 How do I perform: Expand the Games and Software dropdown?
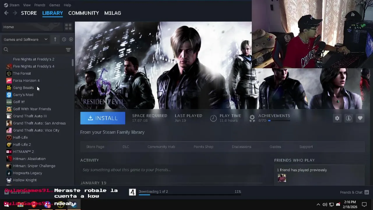tap(26, 39)
